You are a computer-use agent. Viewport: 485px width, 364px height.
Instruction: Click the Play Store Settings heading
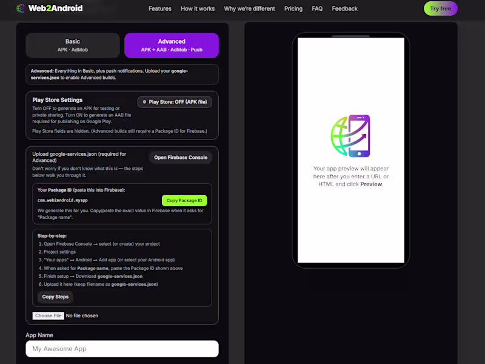(x=58, y=99)
